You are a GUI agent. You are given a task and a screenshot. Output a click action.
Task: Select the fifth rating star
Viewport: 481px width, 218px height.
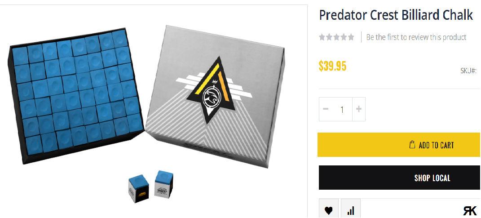point(351,37)
